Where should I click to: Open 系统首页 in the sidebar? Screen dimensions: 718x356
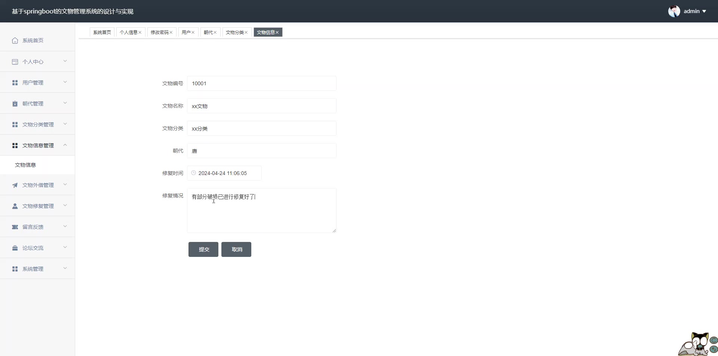[x=37, y=40]
